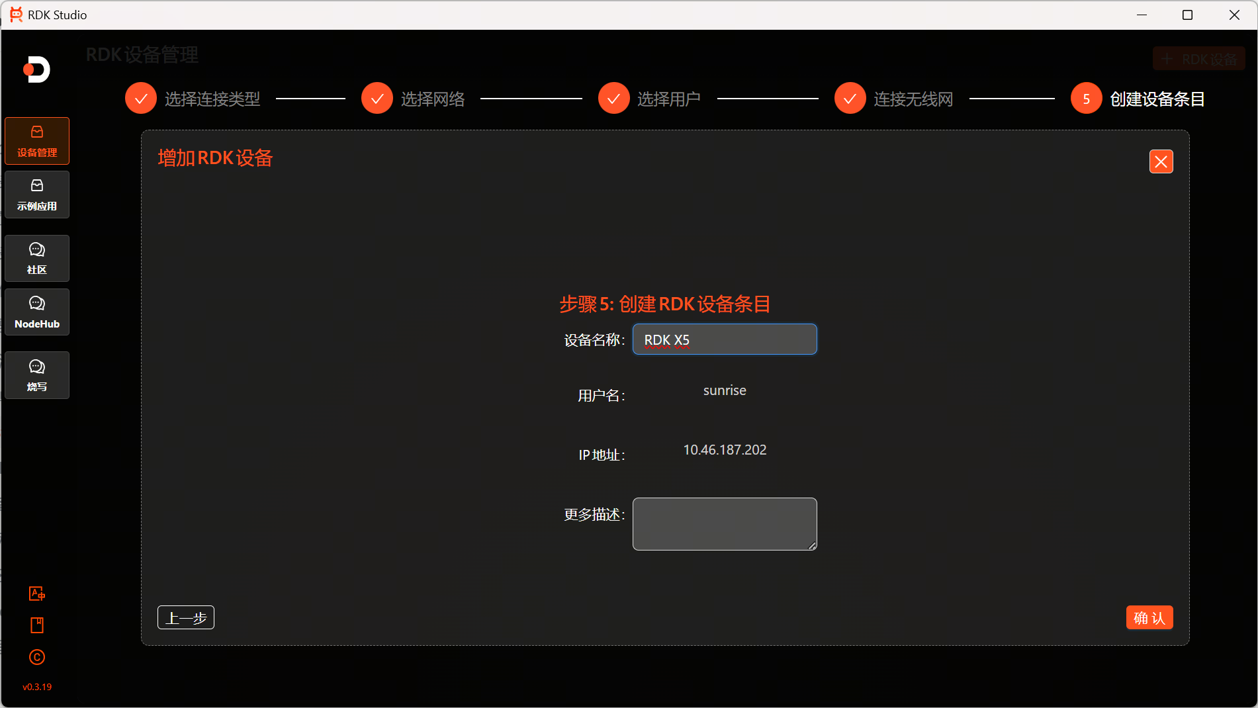Open the 社区 community panel
The image size is (1258, 708).
36,258
